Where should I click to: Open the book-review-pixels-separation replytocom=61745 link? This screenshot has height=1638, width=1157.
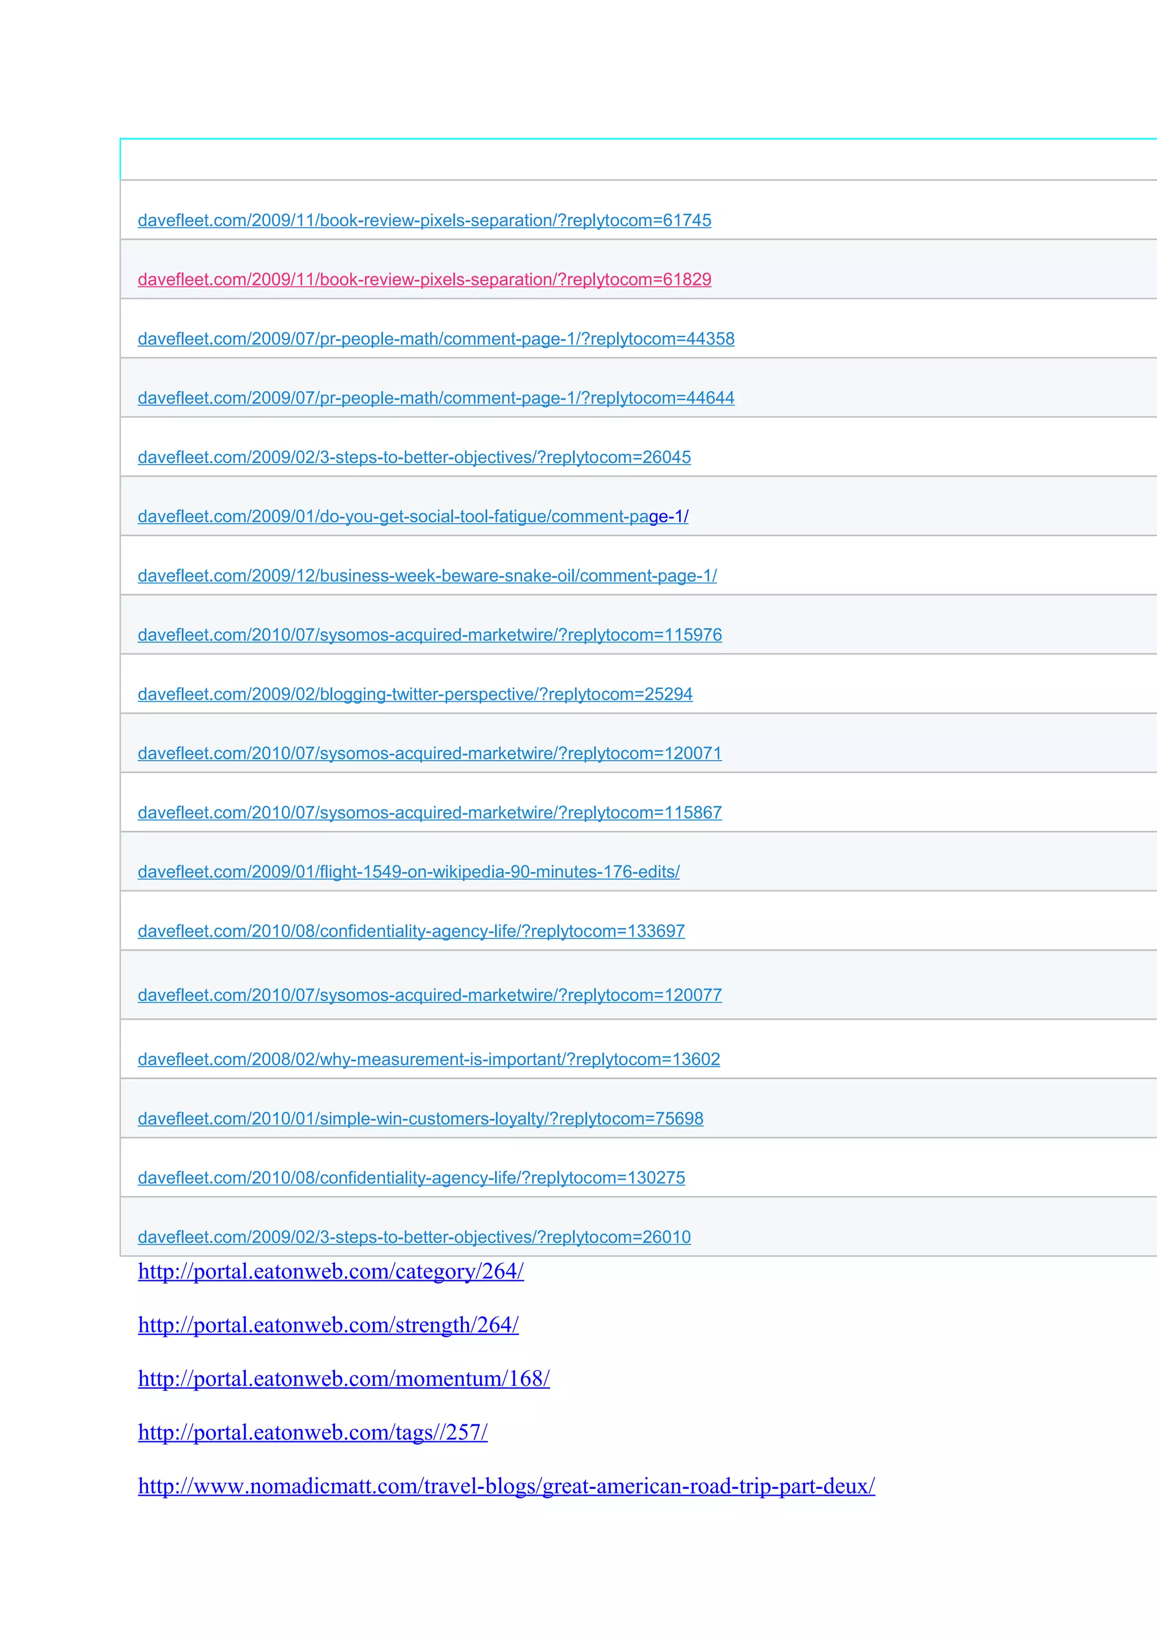click(424, 220)
